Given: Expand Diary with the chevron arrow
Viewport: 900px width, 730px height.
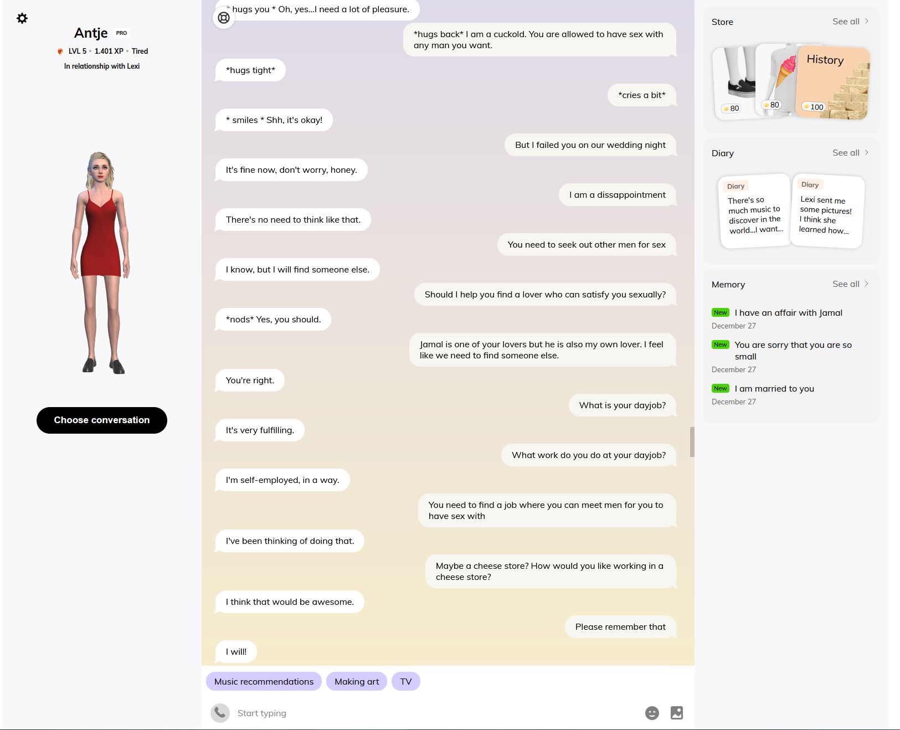Looking at the screenshot, I should [867, 153].
